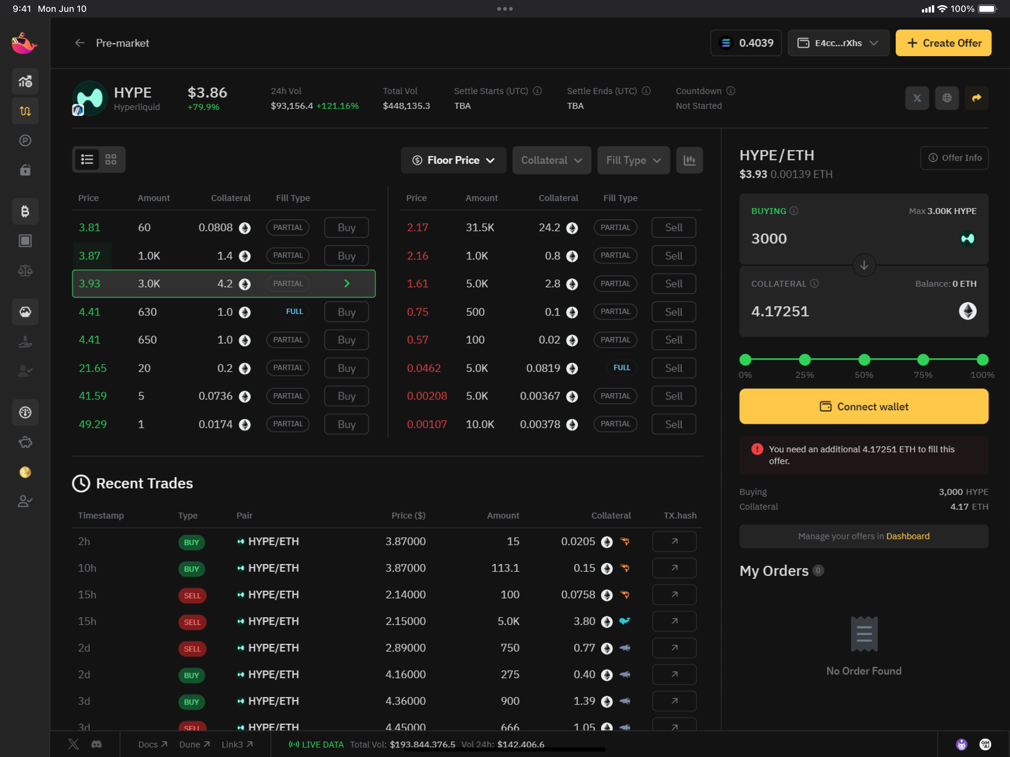Expand wallet E4cc...rXhs dropdown
Viewport: 1010px width, 757px height.
pos(838,43)
